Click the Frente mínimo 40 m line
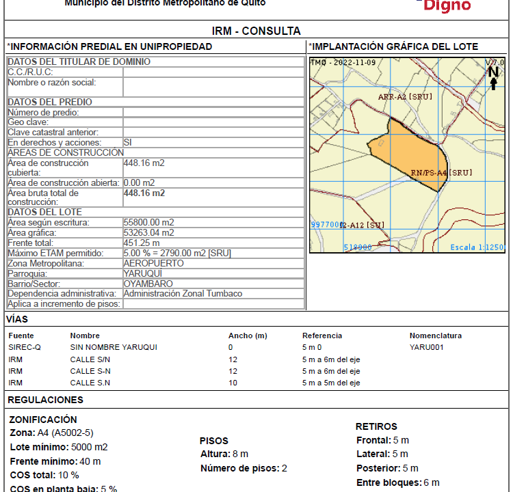This screenshot has width=513, height=492. 55,462
